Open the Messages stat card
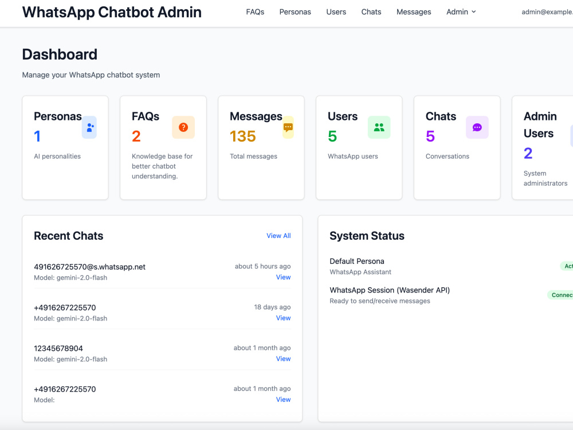The height and width of the screenshot is (430, 573). click(261, 148)
